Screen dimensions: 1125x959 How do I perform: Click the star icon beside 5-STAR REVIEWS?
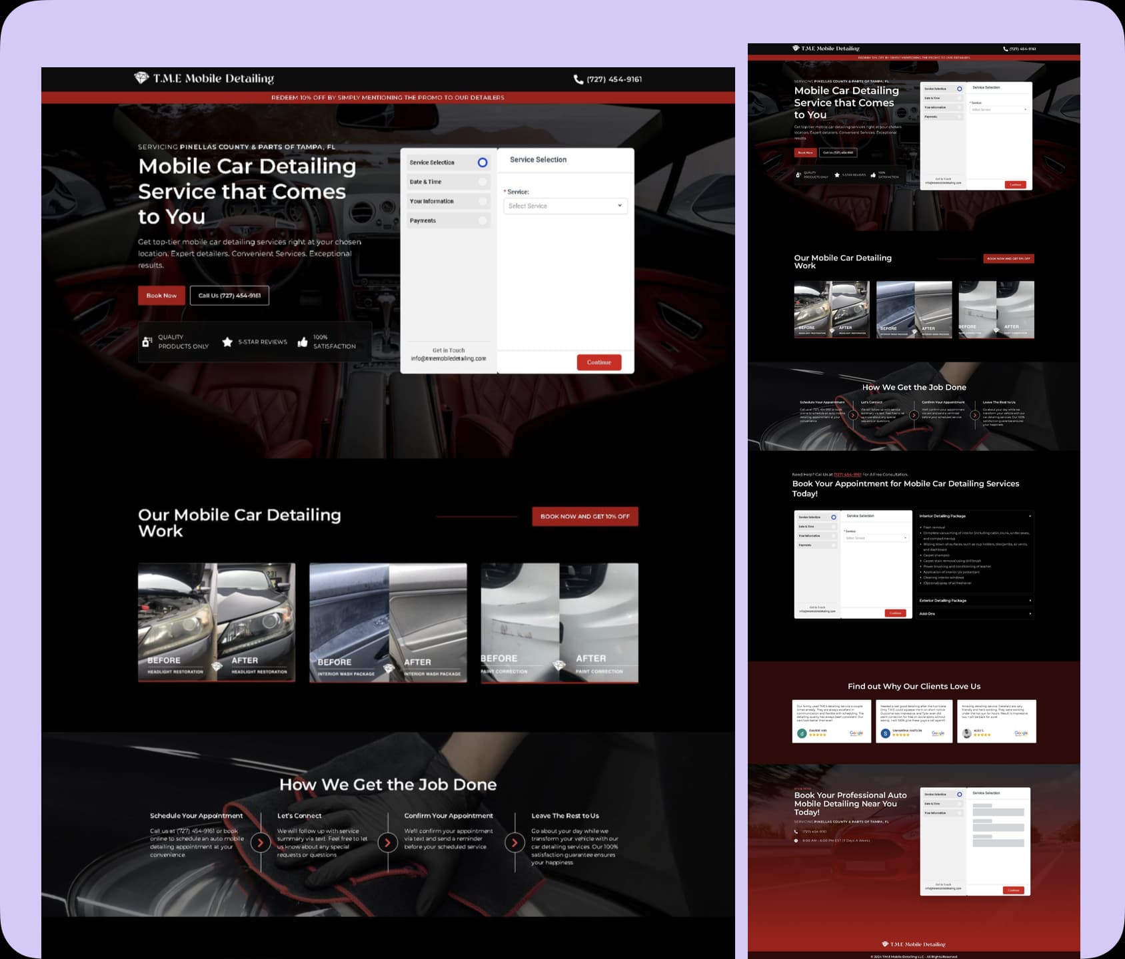(x=227, y=342)
